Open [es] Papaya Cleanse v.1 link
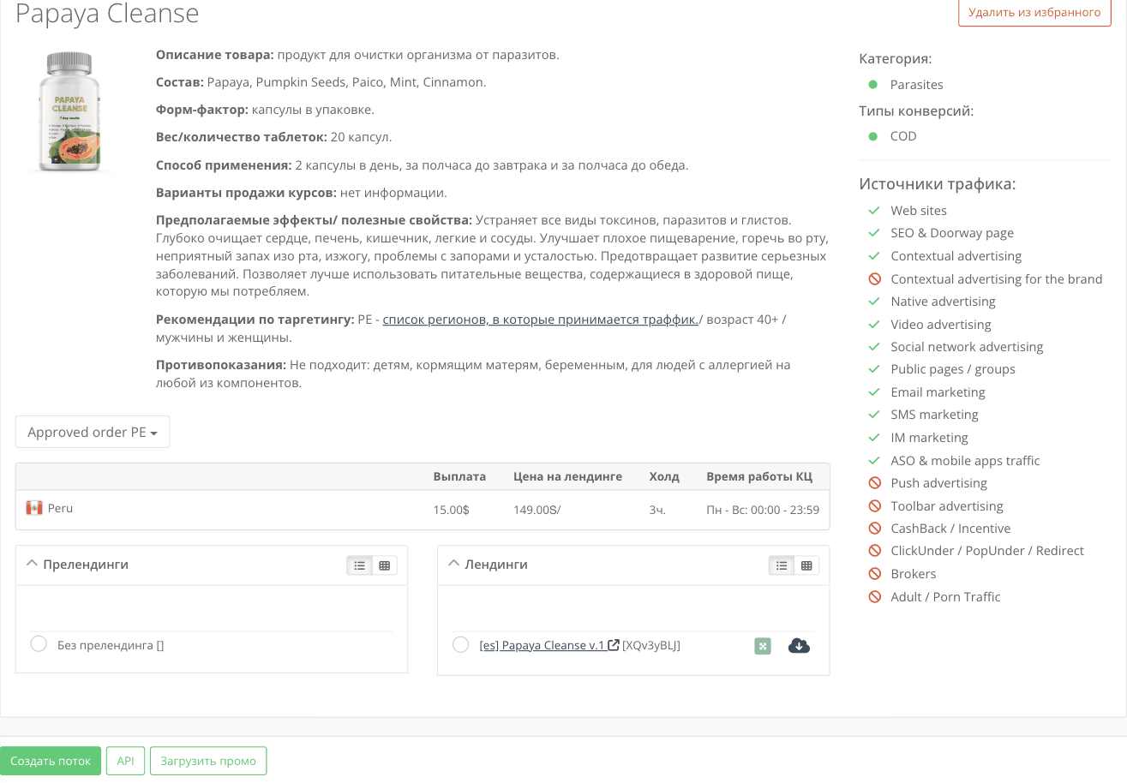Image resolution: width=1127 pixels, height=783 pixels. [x=543, y=645]
